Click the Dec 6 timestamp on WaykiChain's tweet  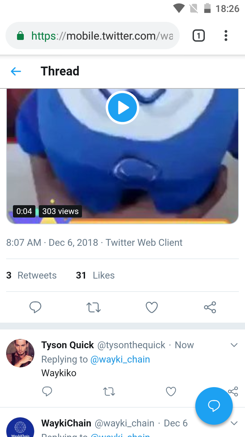pos(175,423)
